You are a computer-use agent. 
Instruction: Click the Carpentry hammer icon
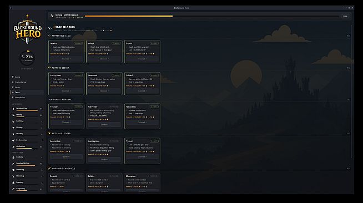click(x=13, y=189)
